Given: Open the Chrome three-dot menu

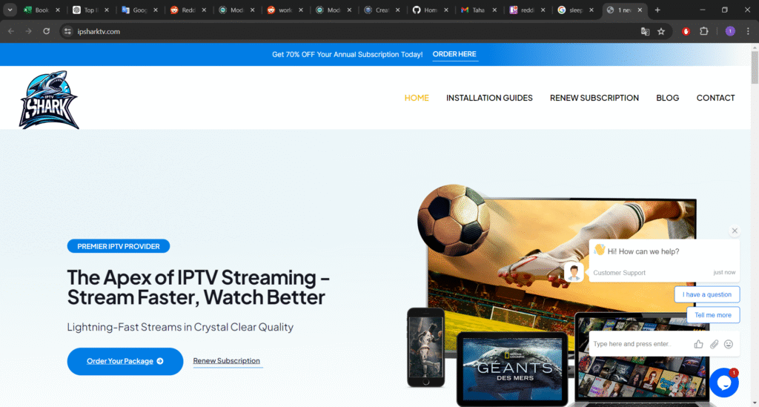Looking at the screenshot, I should [747, 31].
